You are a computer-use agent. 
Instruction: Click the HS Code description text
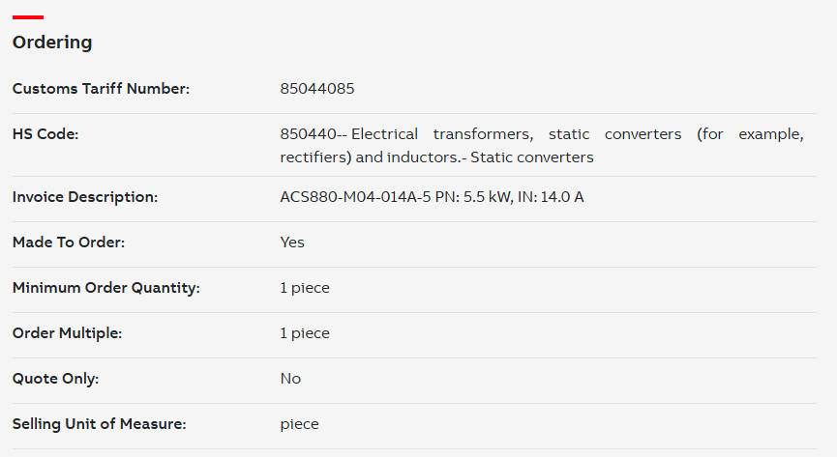point(542,146)
